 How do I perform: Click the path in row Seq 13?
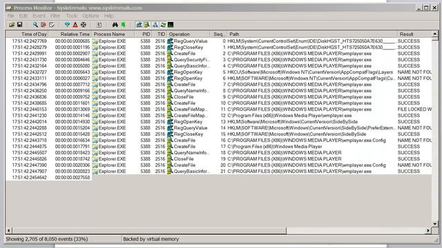292,122
